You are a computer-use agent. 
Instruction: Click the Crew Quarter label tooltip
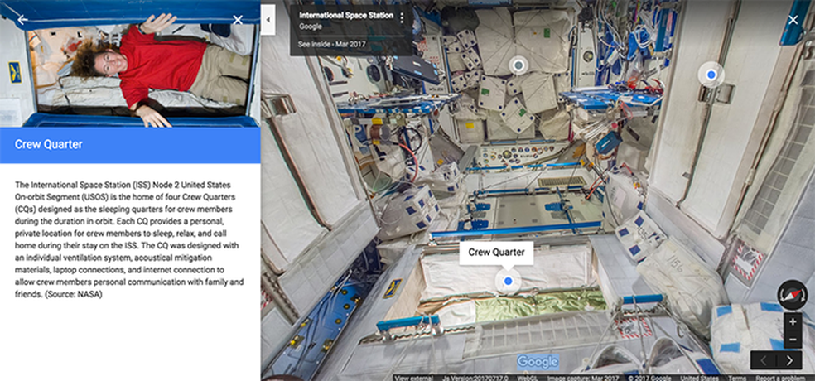(496, 253)
